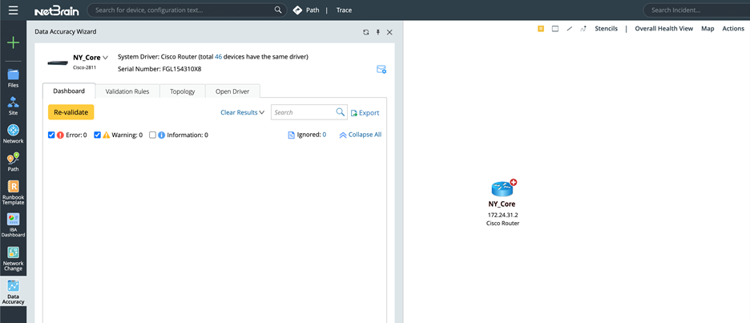Select the line drawing tool
The image size is (750, 323).
pos(569,29)
